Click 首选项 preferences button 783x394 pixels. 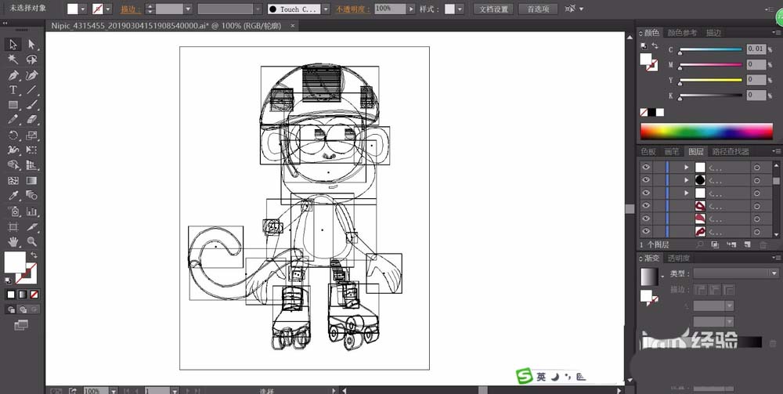[x=539, y=9]
